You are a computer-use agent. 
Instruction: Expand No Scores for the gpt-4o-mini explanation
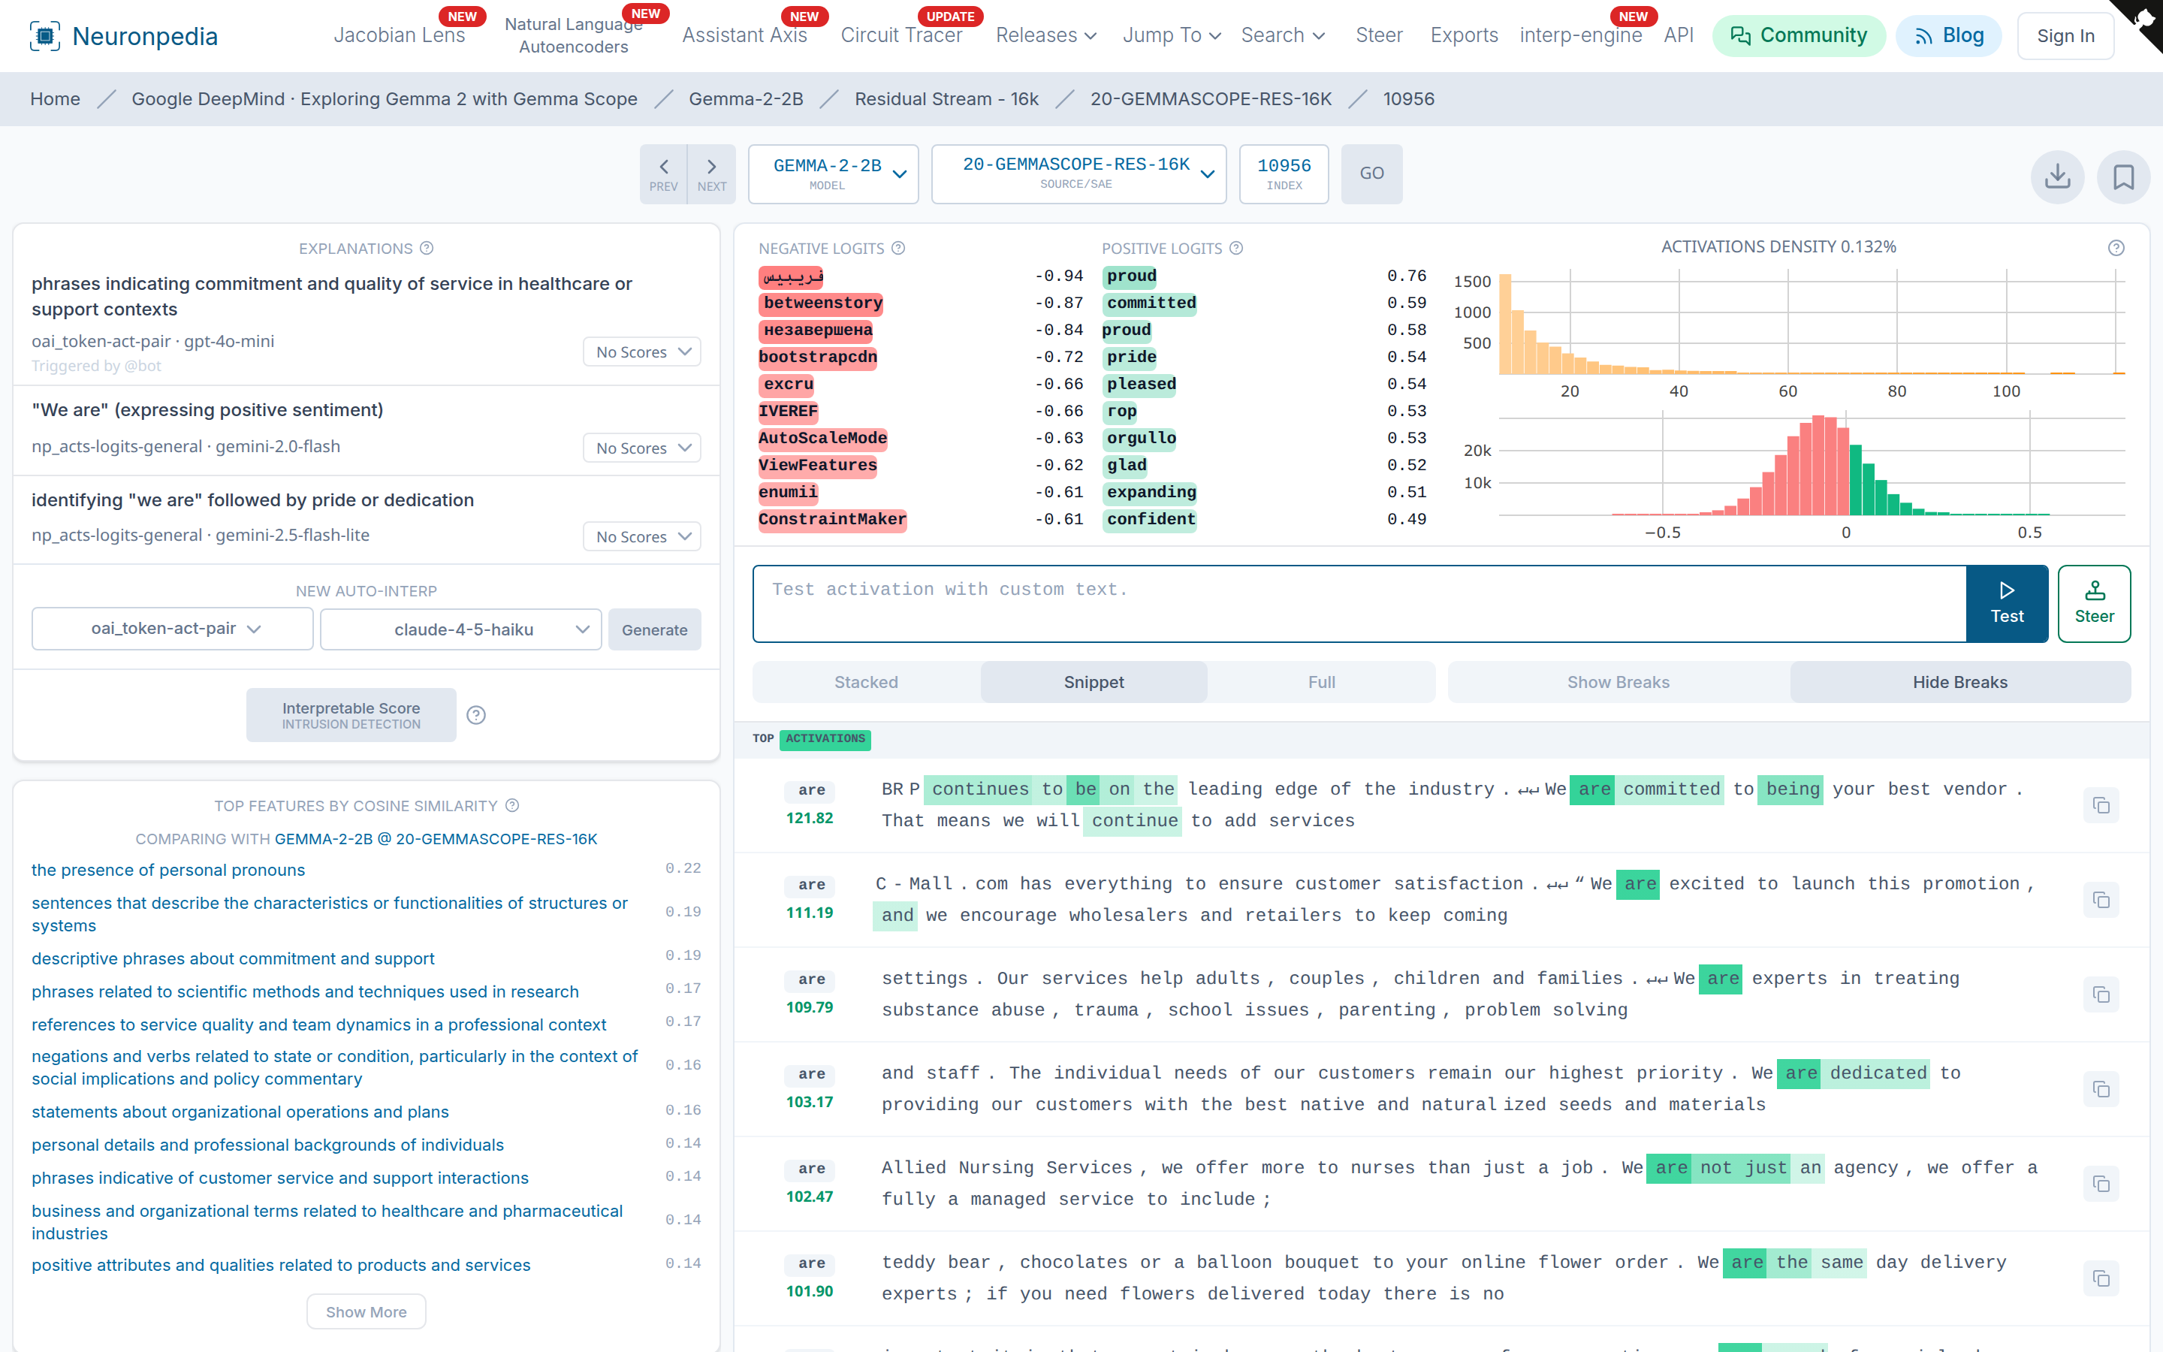coord(641,352)
